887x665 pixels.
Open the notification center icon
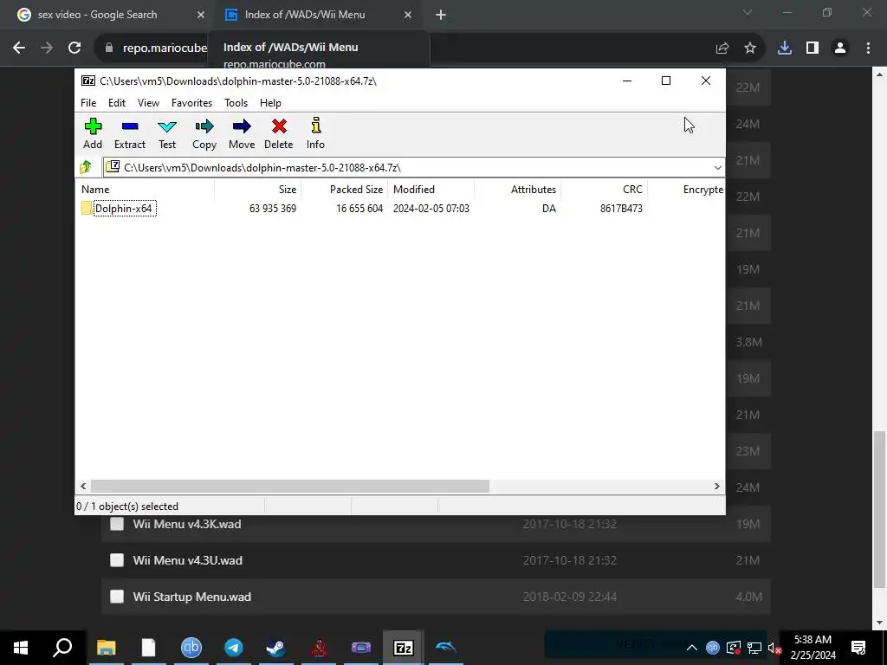click(x=858, y=648)
